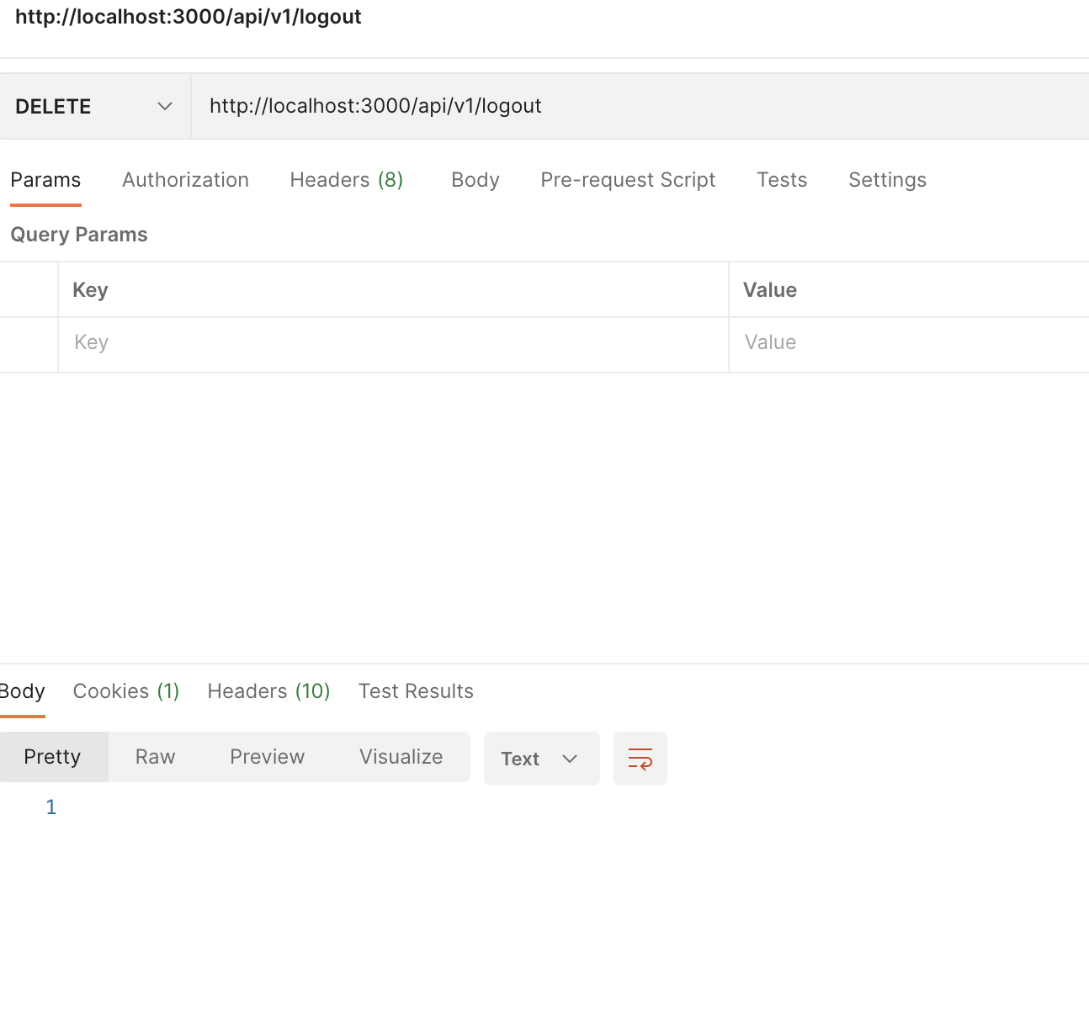Open the response format Text dropdown

(541, 759)
